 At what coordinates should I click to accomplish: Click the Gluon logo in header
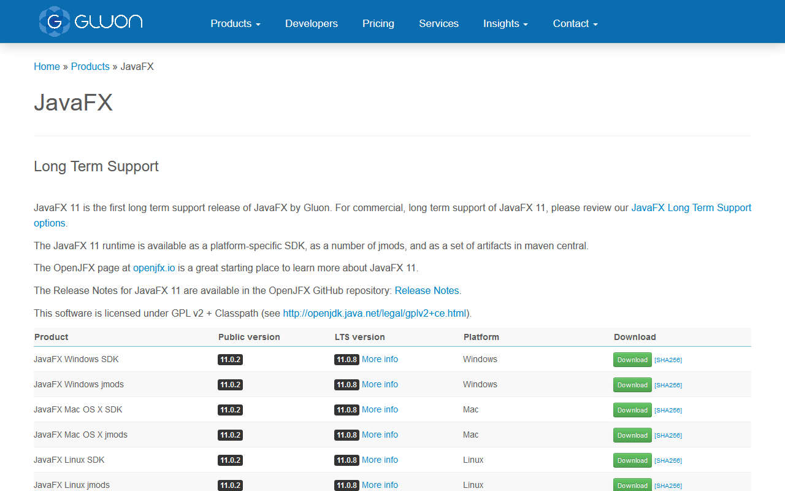pyautogui.click(x=91, y=21)
